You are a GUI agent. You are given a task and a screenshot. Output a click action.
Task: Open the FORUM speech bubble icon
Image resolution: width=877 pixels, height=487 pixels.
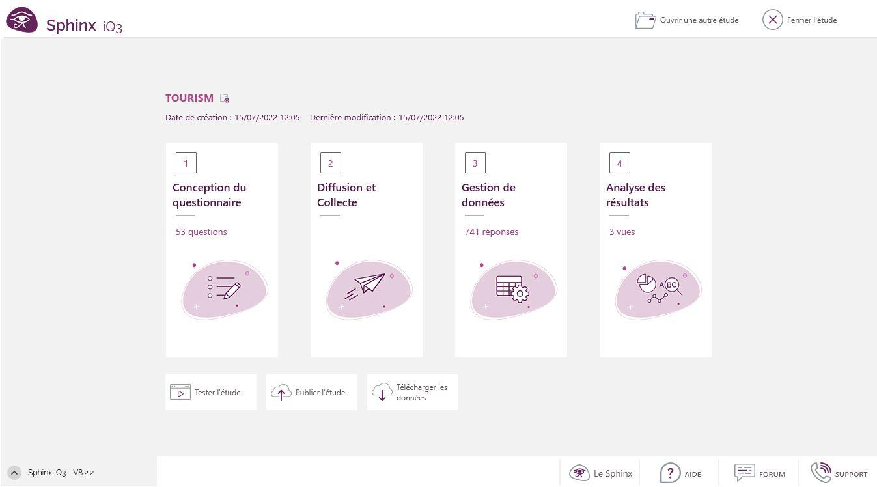(x=745, y=473)
